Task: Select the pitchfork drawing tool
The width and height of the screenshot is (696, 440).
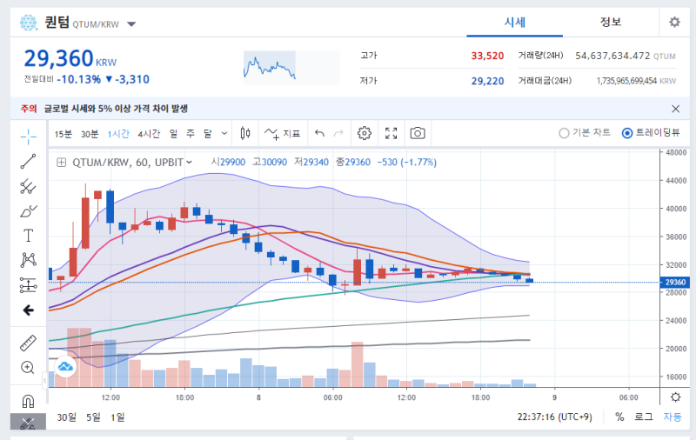Action: pyautogui.click(x=28, y=187)
